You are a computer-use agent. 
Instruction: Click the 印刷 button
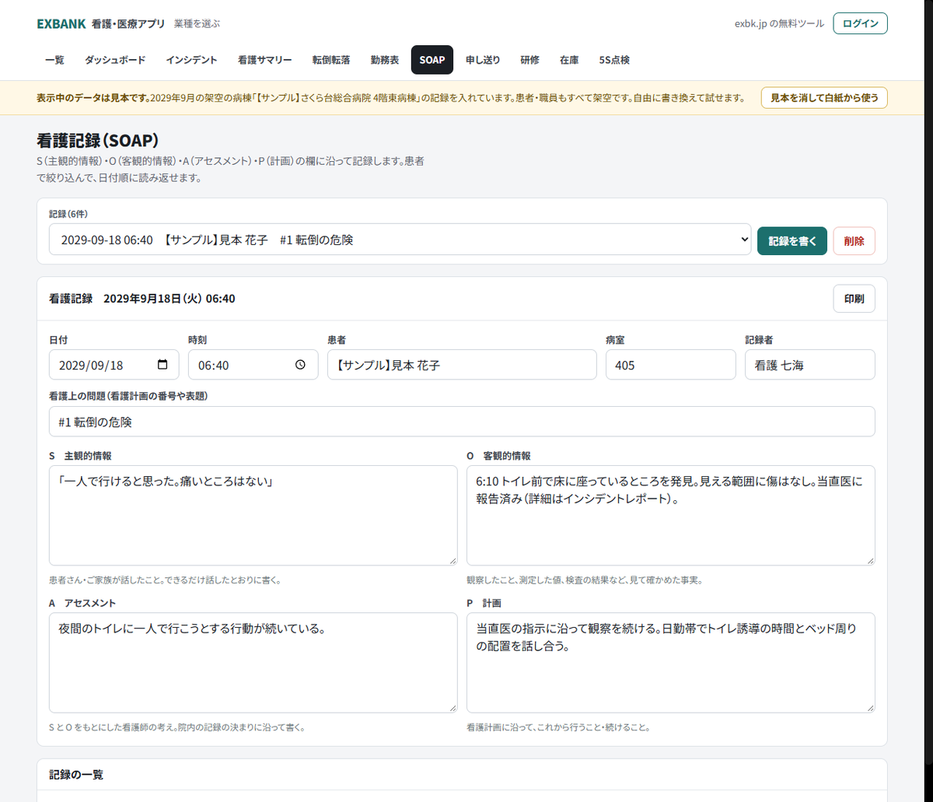pyautogui.click(x=854, y=299)
